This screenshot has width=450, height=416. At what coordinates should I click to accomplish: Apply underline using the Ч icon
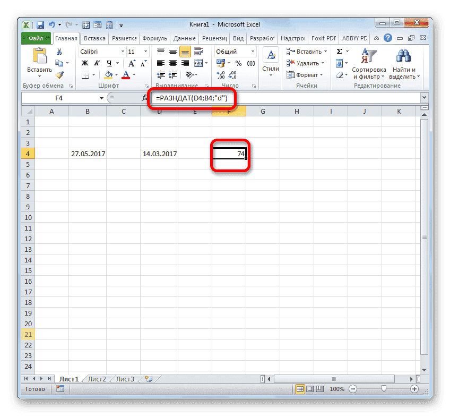109,63
